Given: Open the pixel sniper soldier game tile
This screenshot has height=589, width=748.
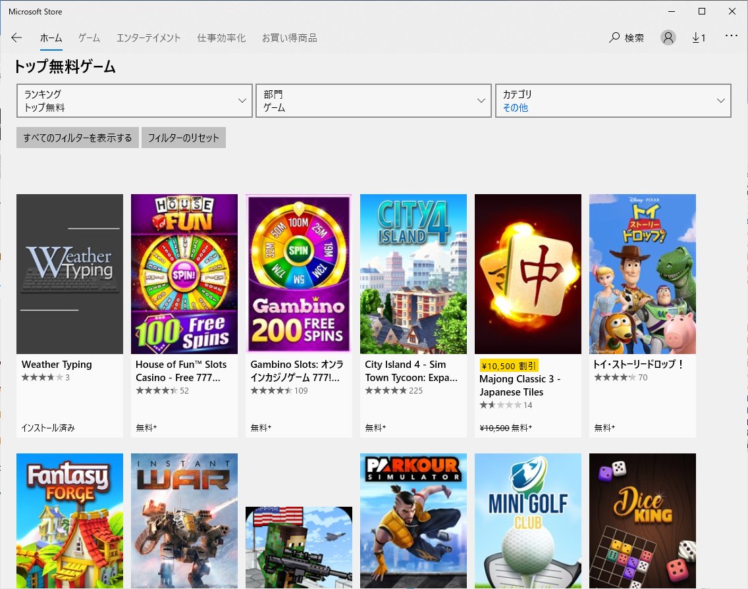Looking at the screenshot, I should click(299, 548).
